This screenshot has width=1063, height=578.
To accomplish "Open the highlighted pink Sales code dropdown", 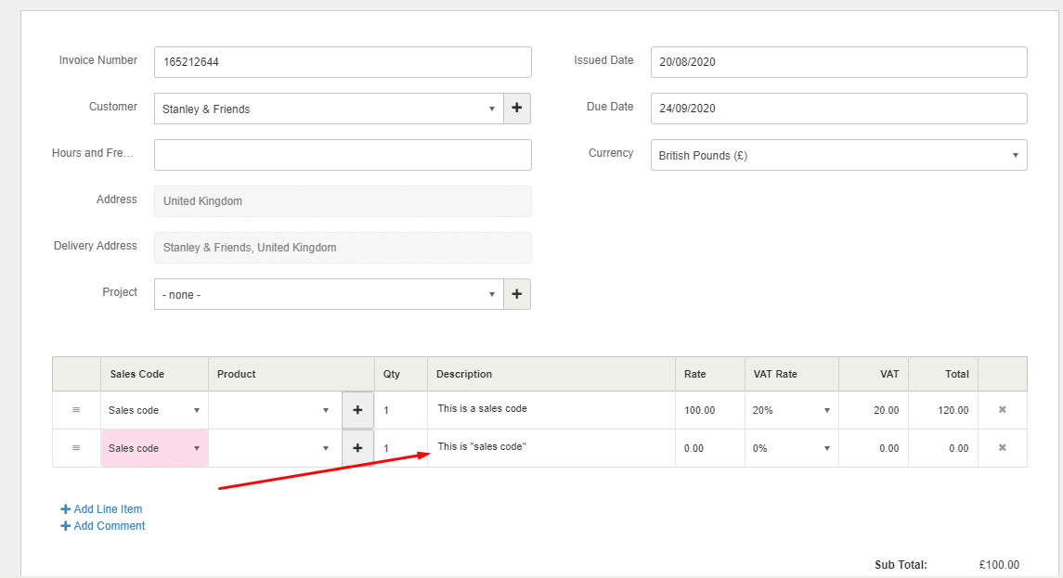I will point(154,448).
